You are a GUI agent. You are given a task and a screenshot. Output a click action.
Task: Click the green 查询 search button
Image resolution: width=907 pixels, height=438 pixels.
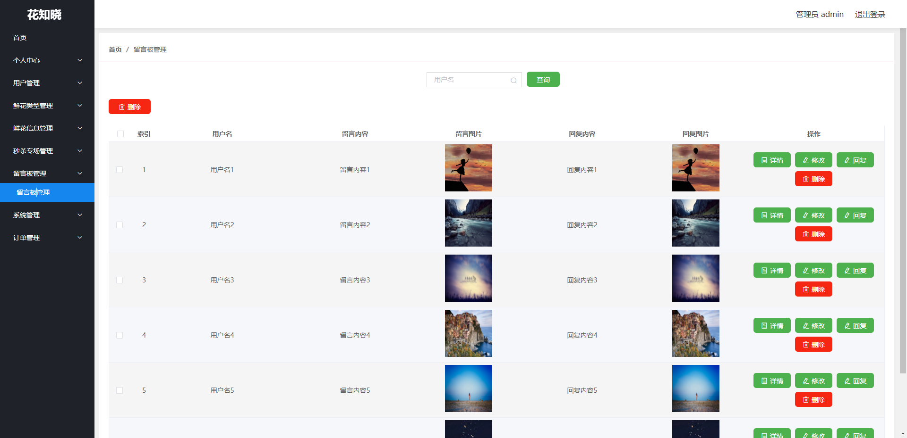pos(543,80)
